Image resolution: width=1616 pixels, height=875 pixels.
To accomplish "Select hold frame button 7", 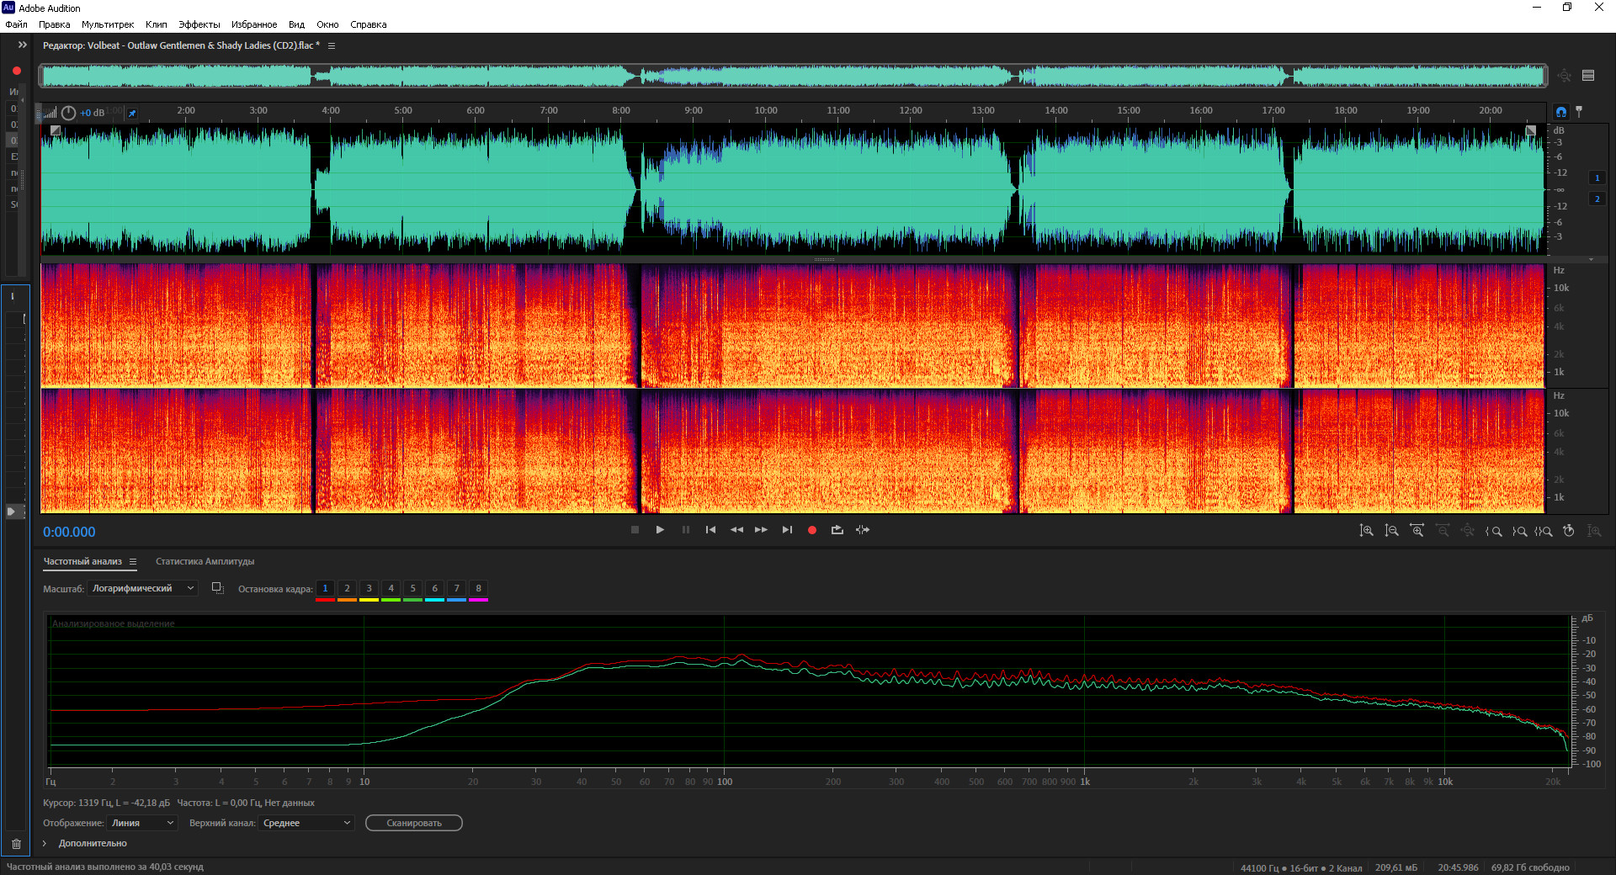I will click(x=456, y=589).
